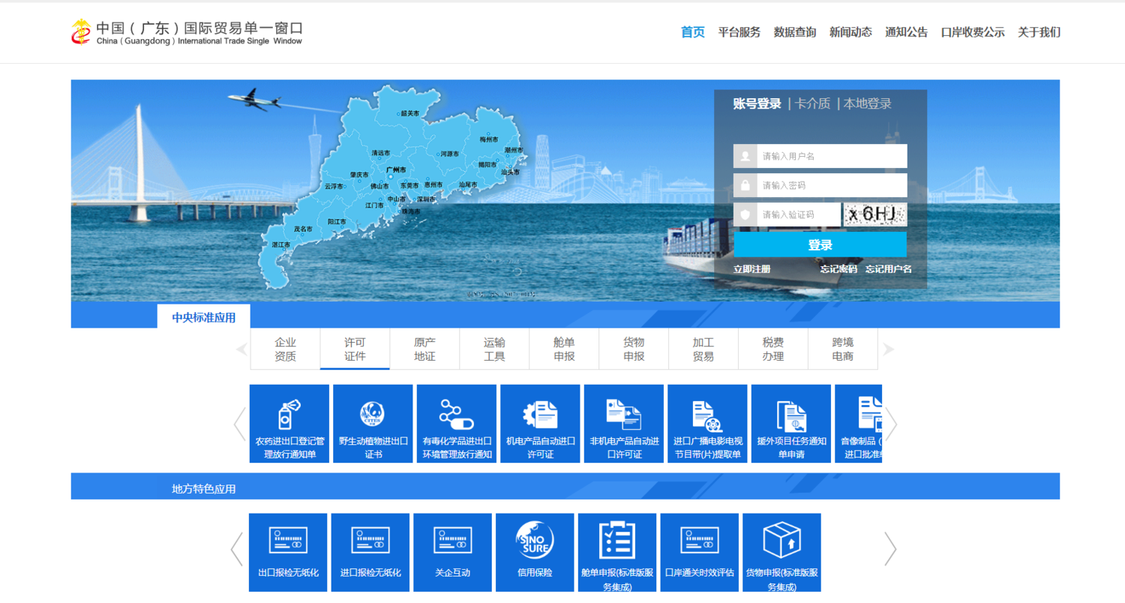Select the 许可证件 category tab
Viewport: 1125px width, 603px height.
pyautogui.click(x=355, y=349)
